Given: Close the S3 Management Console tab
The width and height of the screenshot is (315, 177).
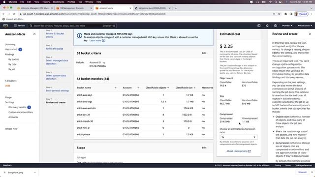Looking at the screenshot, I should pyautogui.click(x=91, y=8).
